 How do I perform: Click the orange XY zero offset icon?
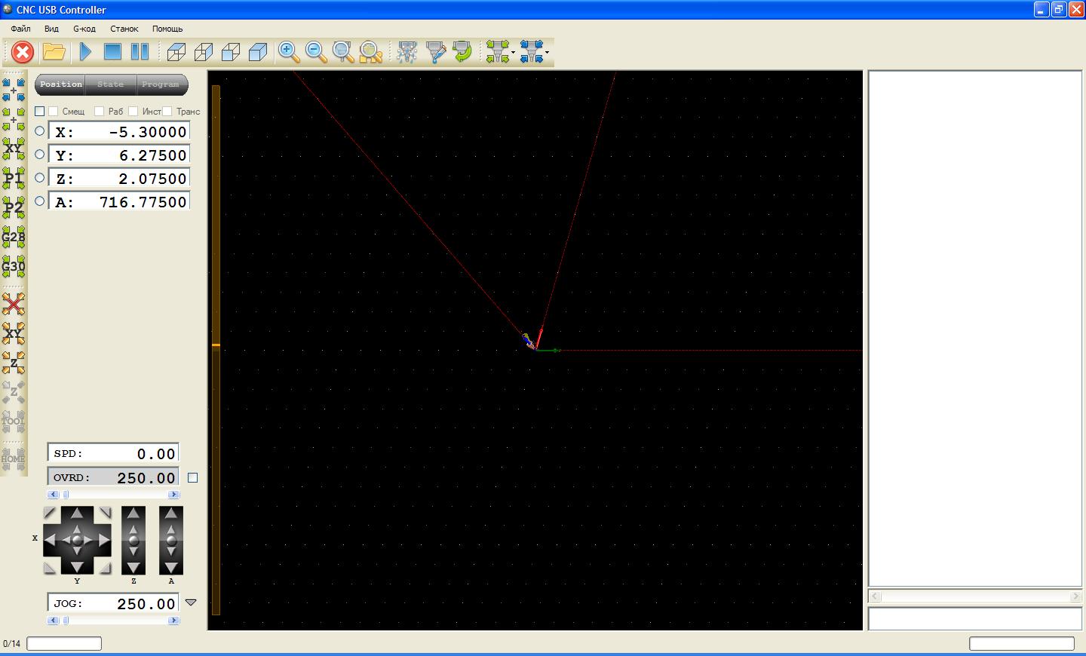[14, 333]
